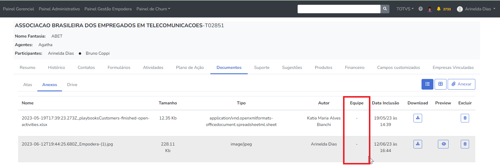This screenshot has width=500, height=165.
Task: Open the TOTVS dropdown menu
Action: [405, 9]
